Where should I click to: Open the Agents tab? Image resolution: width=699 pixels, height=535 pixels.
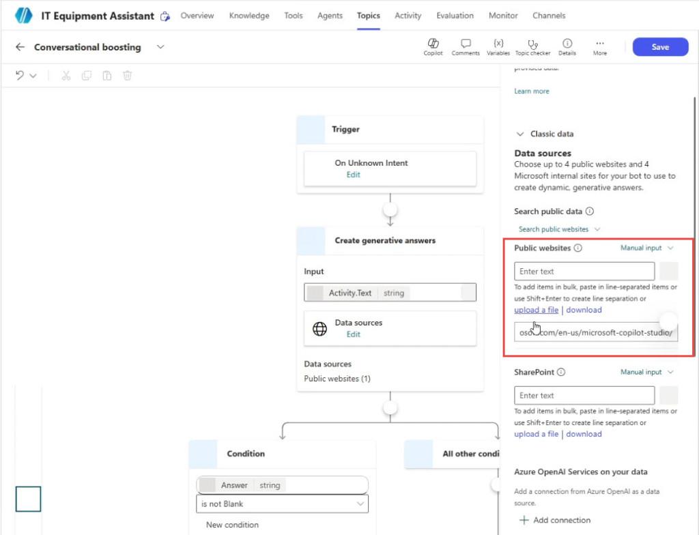(x=330, y=16)
